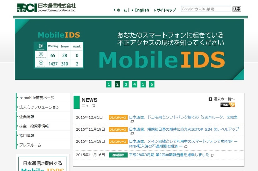The height and width of the screenshot is (171, 258).
Task: Open プレスルーム sidebar item
Action: click(x=43, y=145)
